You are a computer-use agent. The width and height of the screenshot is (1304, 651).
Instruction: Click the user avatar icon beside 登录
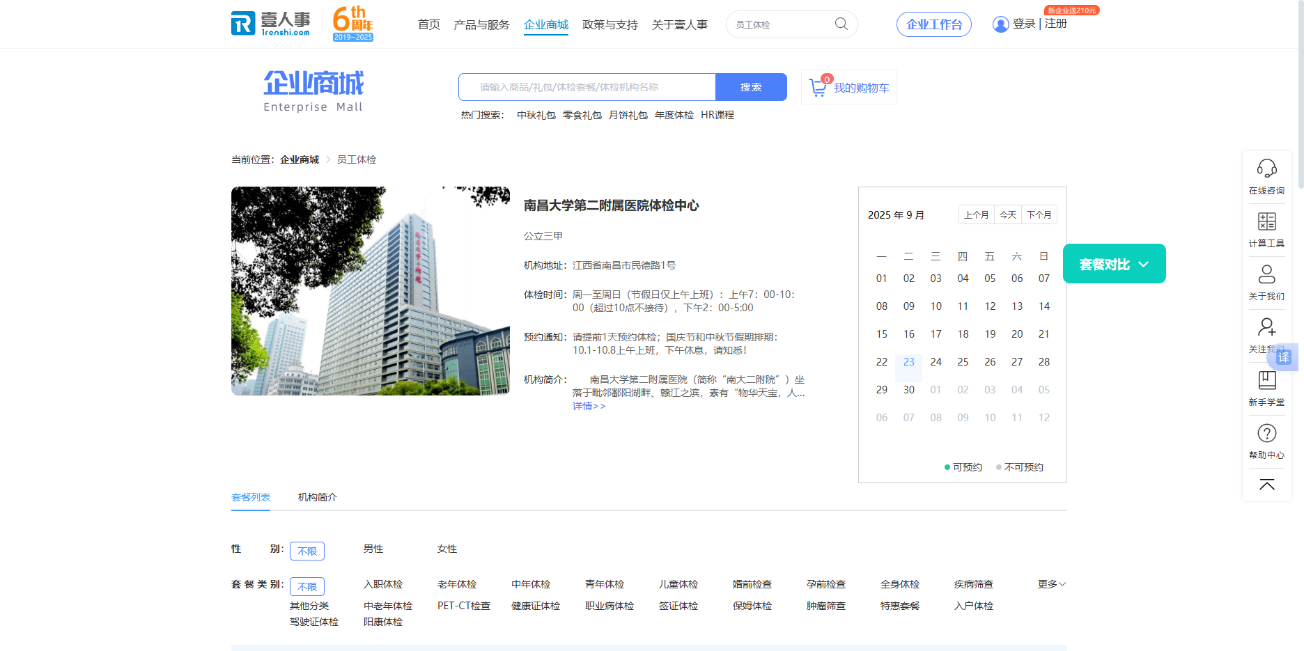pyautogui.click(x=1000, y=24)
